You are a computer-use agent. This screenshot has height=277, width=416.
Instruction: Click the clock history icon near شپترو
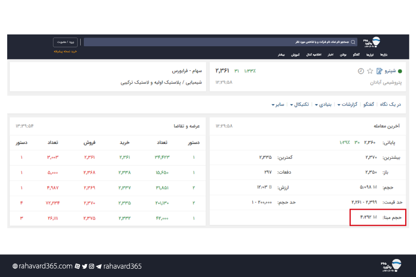360,71
